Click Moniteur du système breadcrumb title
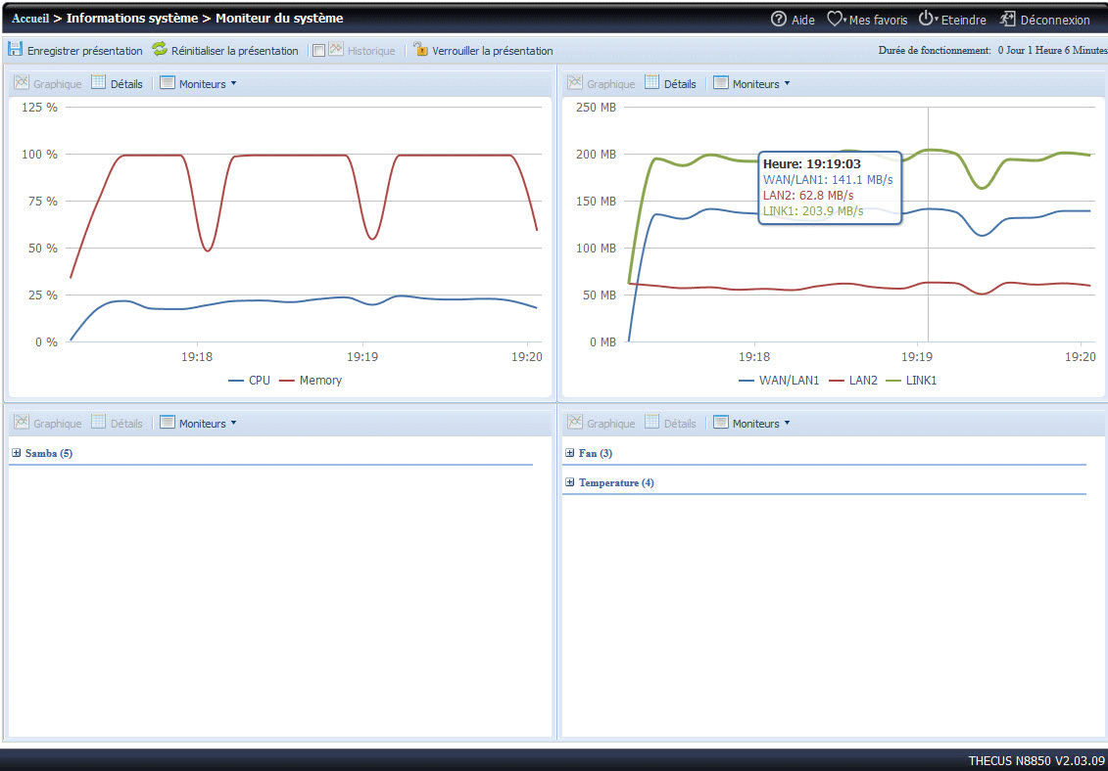Screen dimensions: 1108x771 click(x=280, y=19)
